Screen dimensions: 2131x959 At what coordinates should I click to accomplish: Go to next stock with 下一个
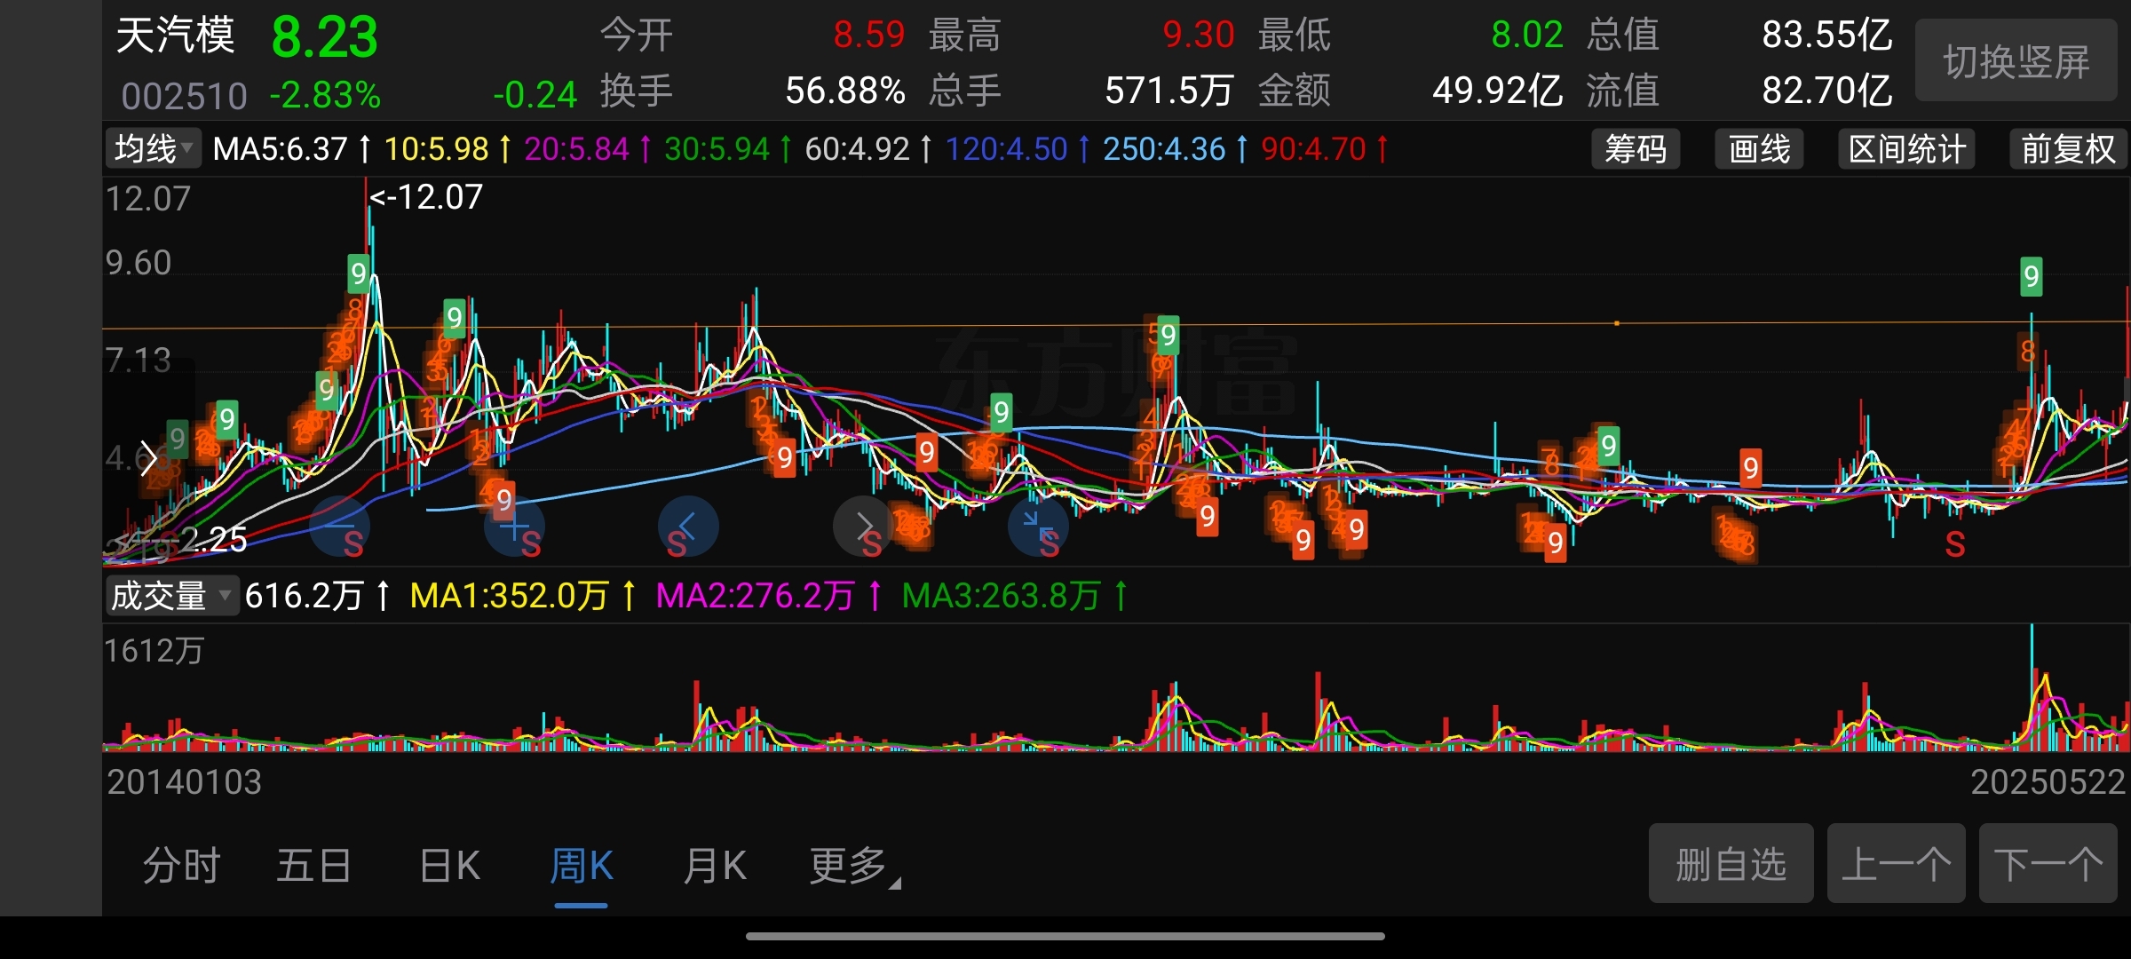coord(2048,863)
